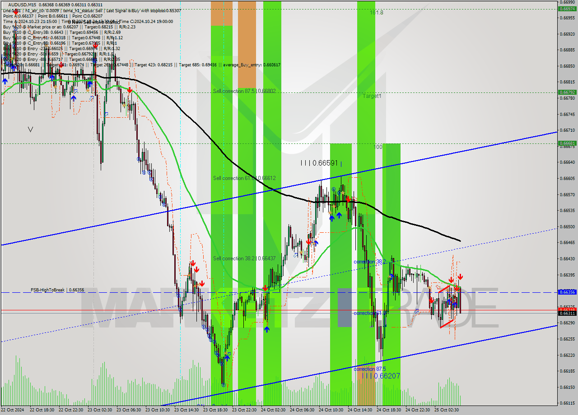Click price axis value 0.66640
The height and width of the screenshot is (415, 578).
point(568,162)
